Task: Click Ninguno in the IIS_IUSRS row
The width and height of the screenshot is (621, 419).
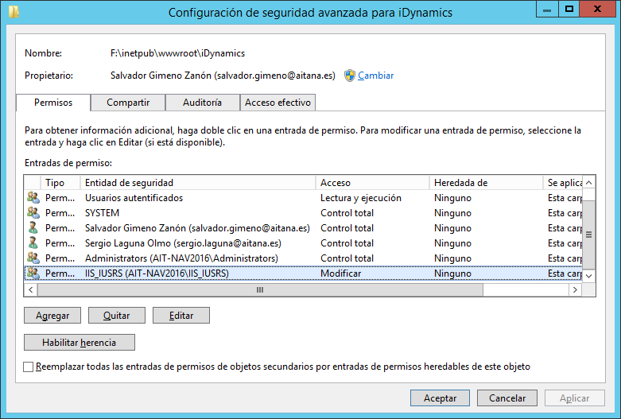Action: 452,273
